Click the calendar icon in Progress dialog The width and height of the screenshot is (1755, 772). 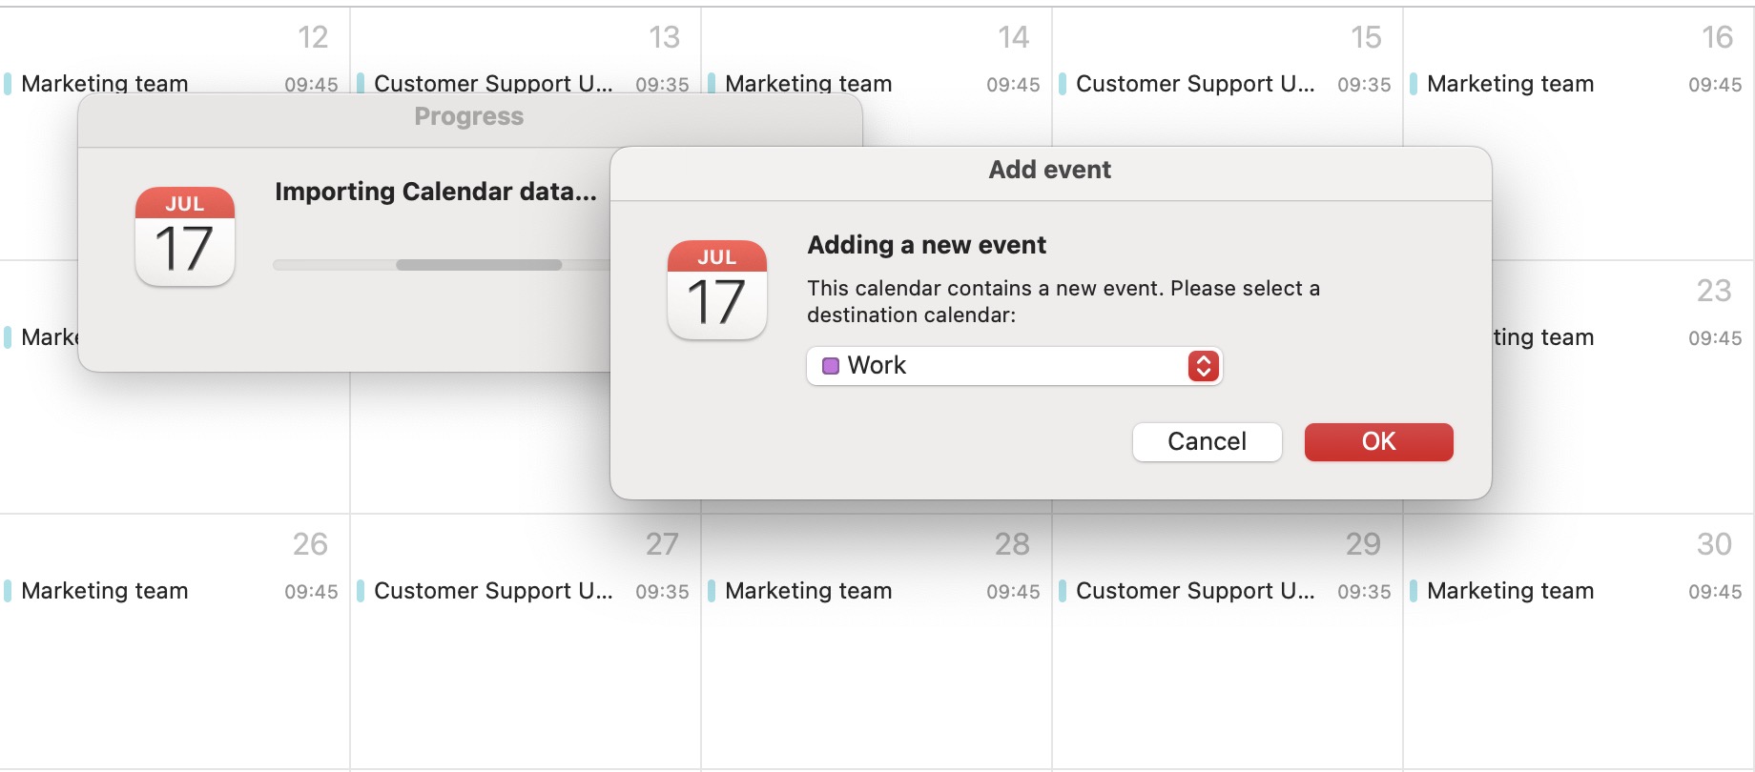coord(185,236)
